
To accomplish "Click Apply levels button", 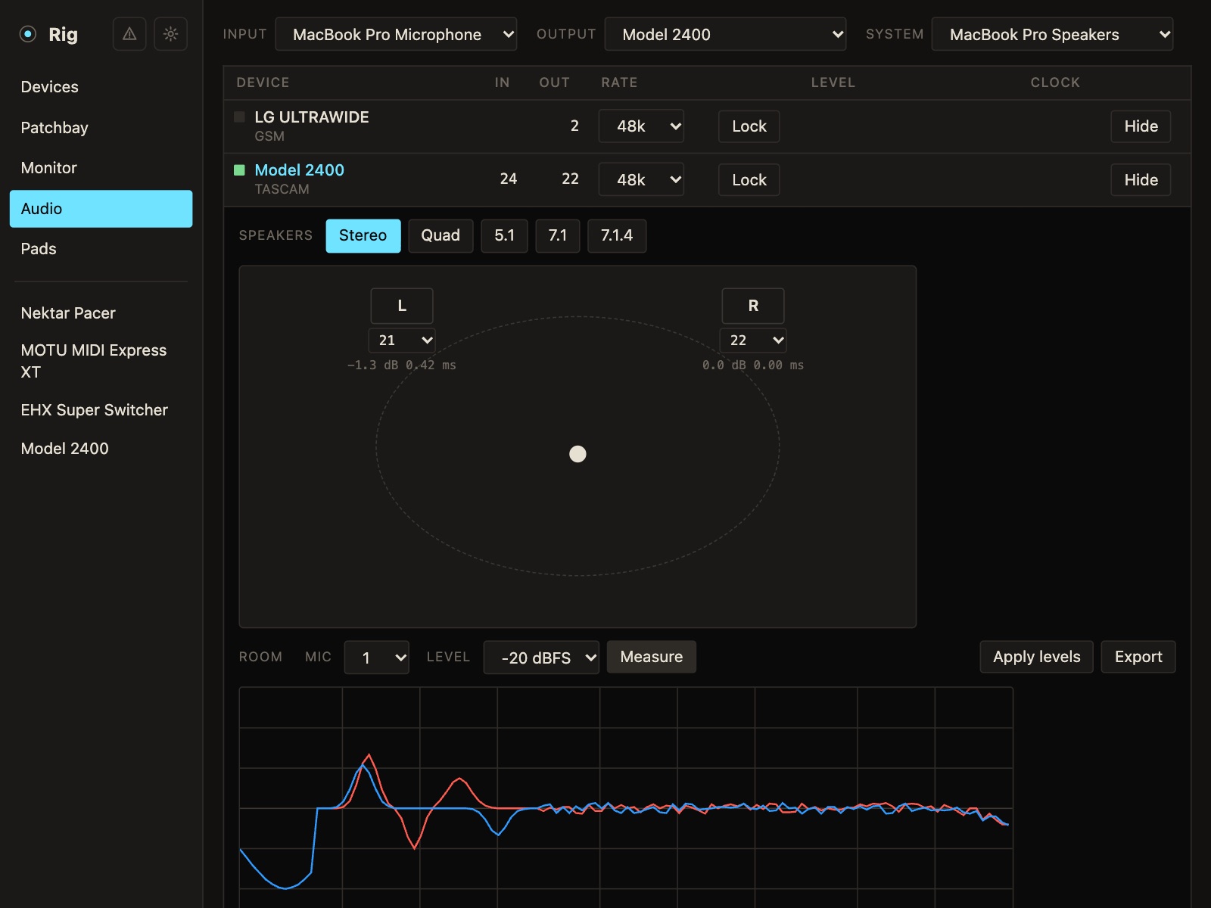I will click(1037, 657).
